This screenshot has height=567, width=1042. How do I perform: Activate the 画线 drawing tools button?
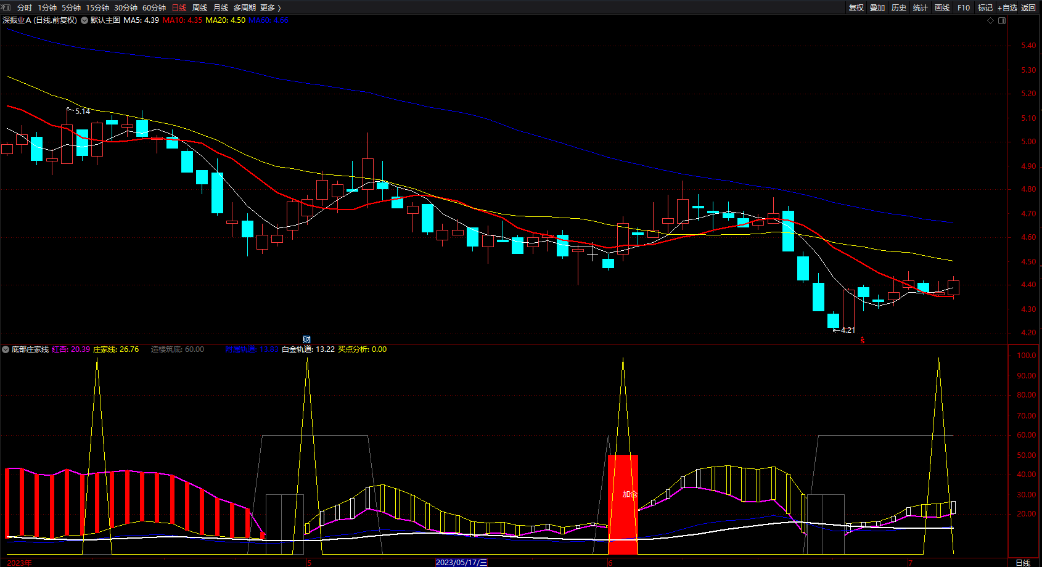[x=942, y=8]
